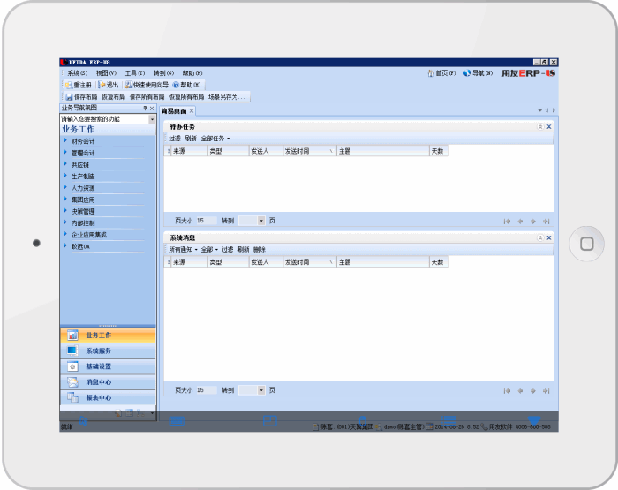Click the 首页 home icon
The width and height of the screenshot is (618, 490).
click(431, 73)
